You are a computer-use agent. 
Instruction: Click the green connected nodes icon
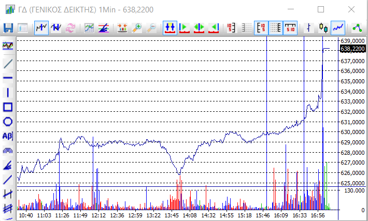tap(357, 28)
